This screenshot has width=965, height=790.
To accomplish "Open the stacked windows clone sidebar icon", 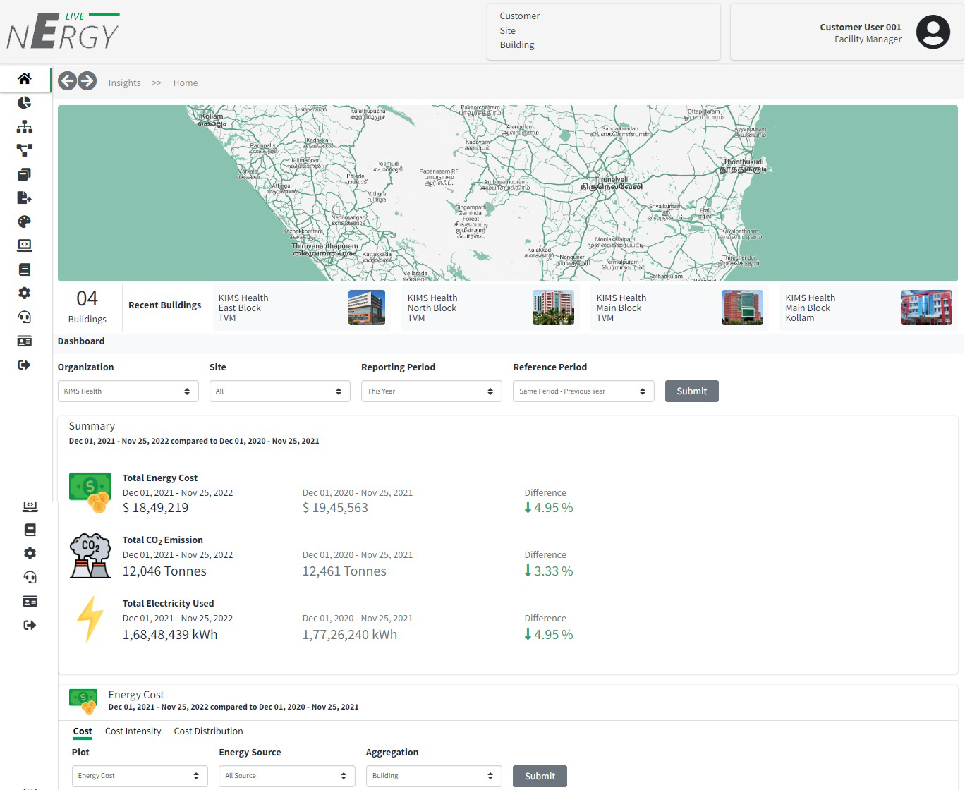I will (25, 174).
